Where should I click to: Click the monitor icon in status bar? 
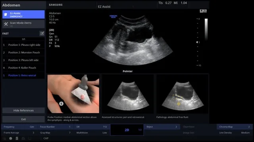tap(30, 138)
